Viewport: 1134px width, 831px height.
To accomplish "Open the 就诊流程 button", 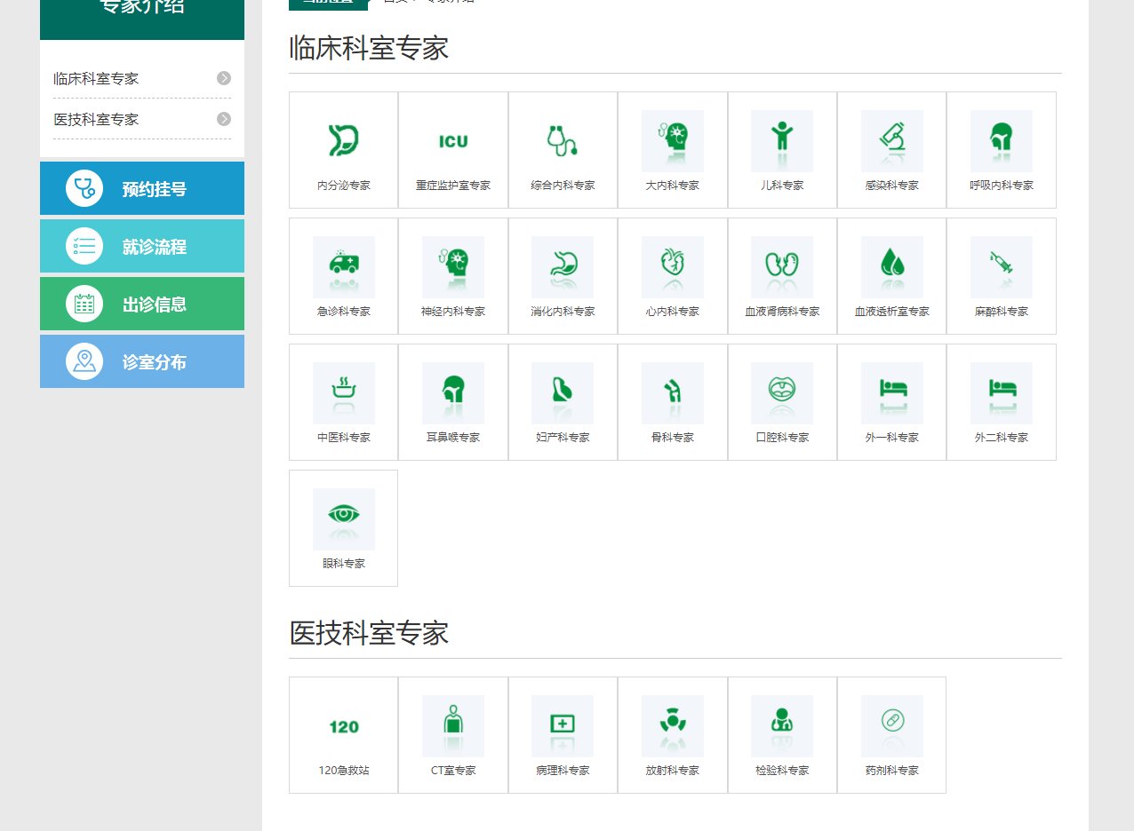I will pos(142,246).
